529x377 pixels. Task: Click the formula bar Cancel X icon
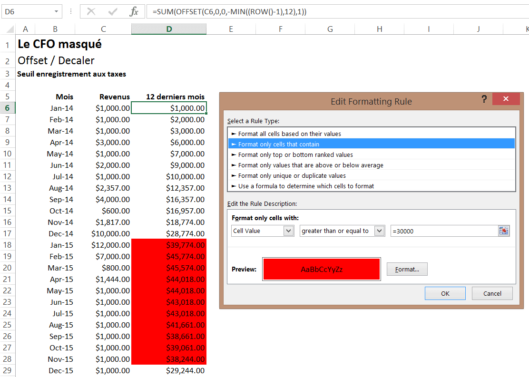(91, 12)
